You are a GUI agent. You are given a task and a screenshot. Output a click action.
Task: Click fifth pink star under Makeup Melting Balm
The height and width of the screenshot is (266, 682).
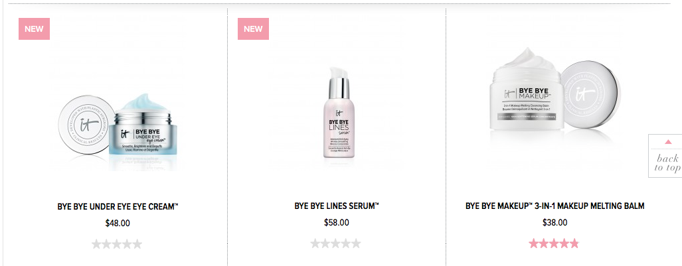click(x=574, y=244)
